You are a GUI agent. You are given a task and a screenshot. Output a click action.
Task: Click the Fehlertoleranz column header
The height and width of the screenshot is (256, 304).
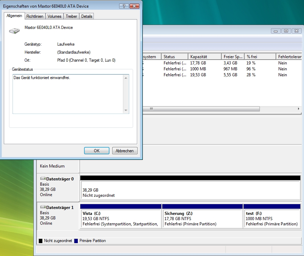[289, 57]
